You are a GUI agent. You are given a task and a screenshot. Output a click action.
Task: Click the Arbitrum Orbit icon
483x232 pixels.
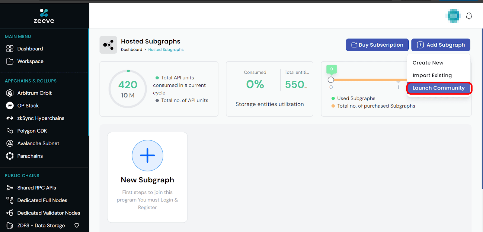click(x=10, y=93)
